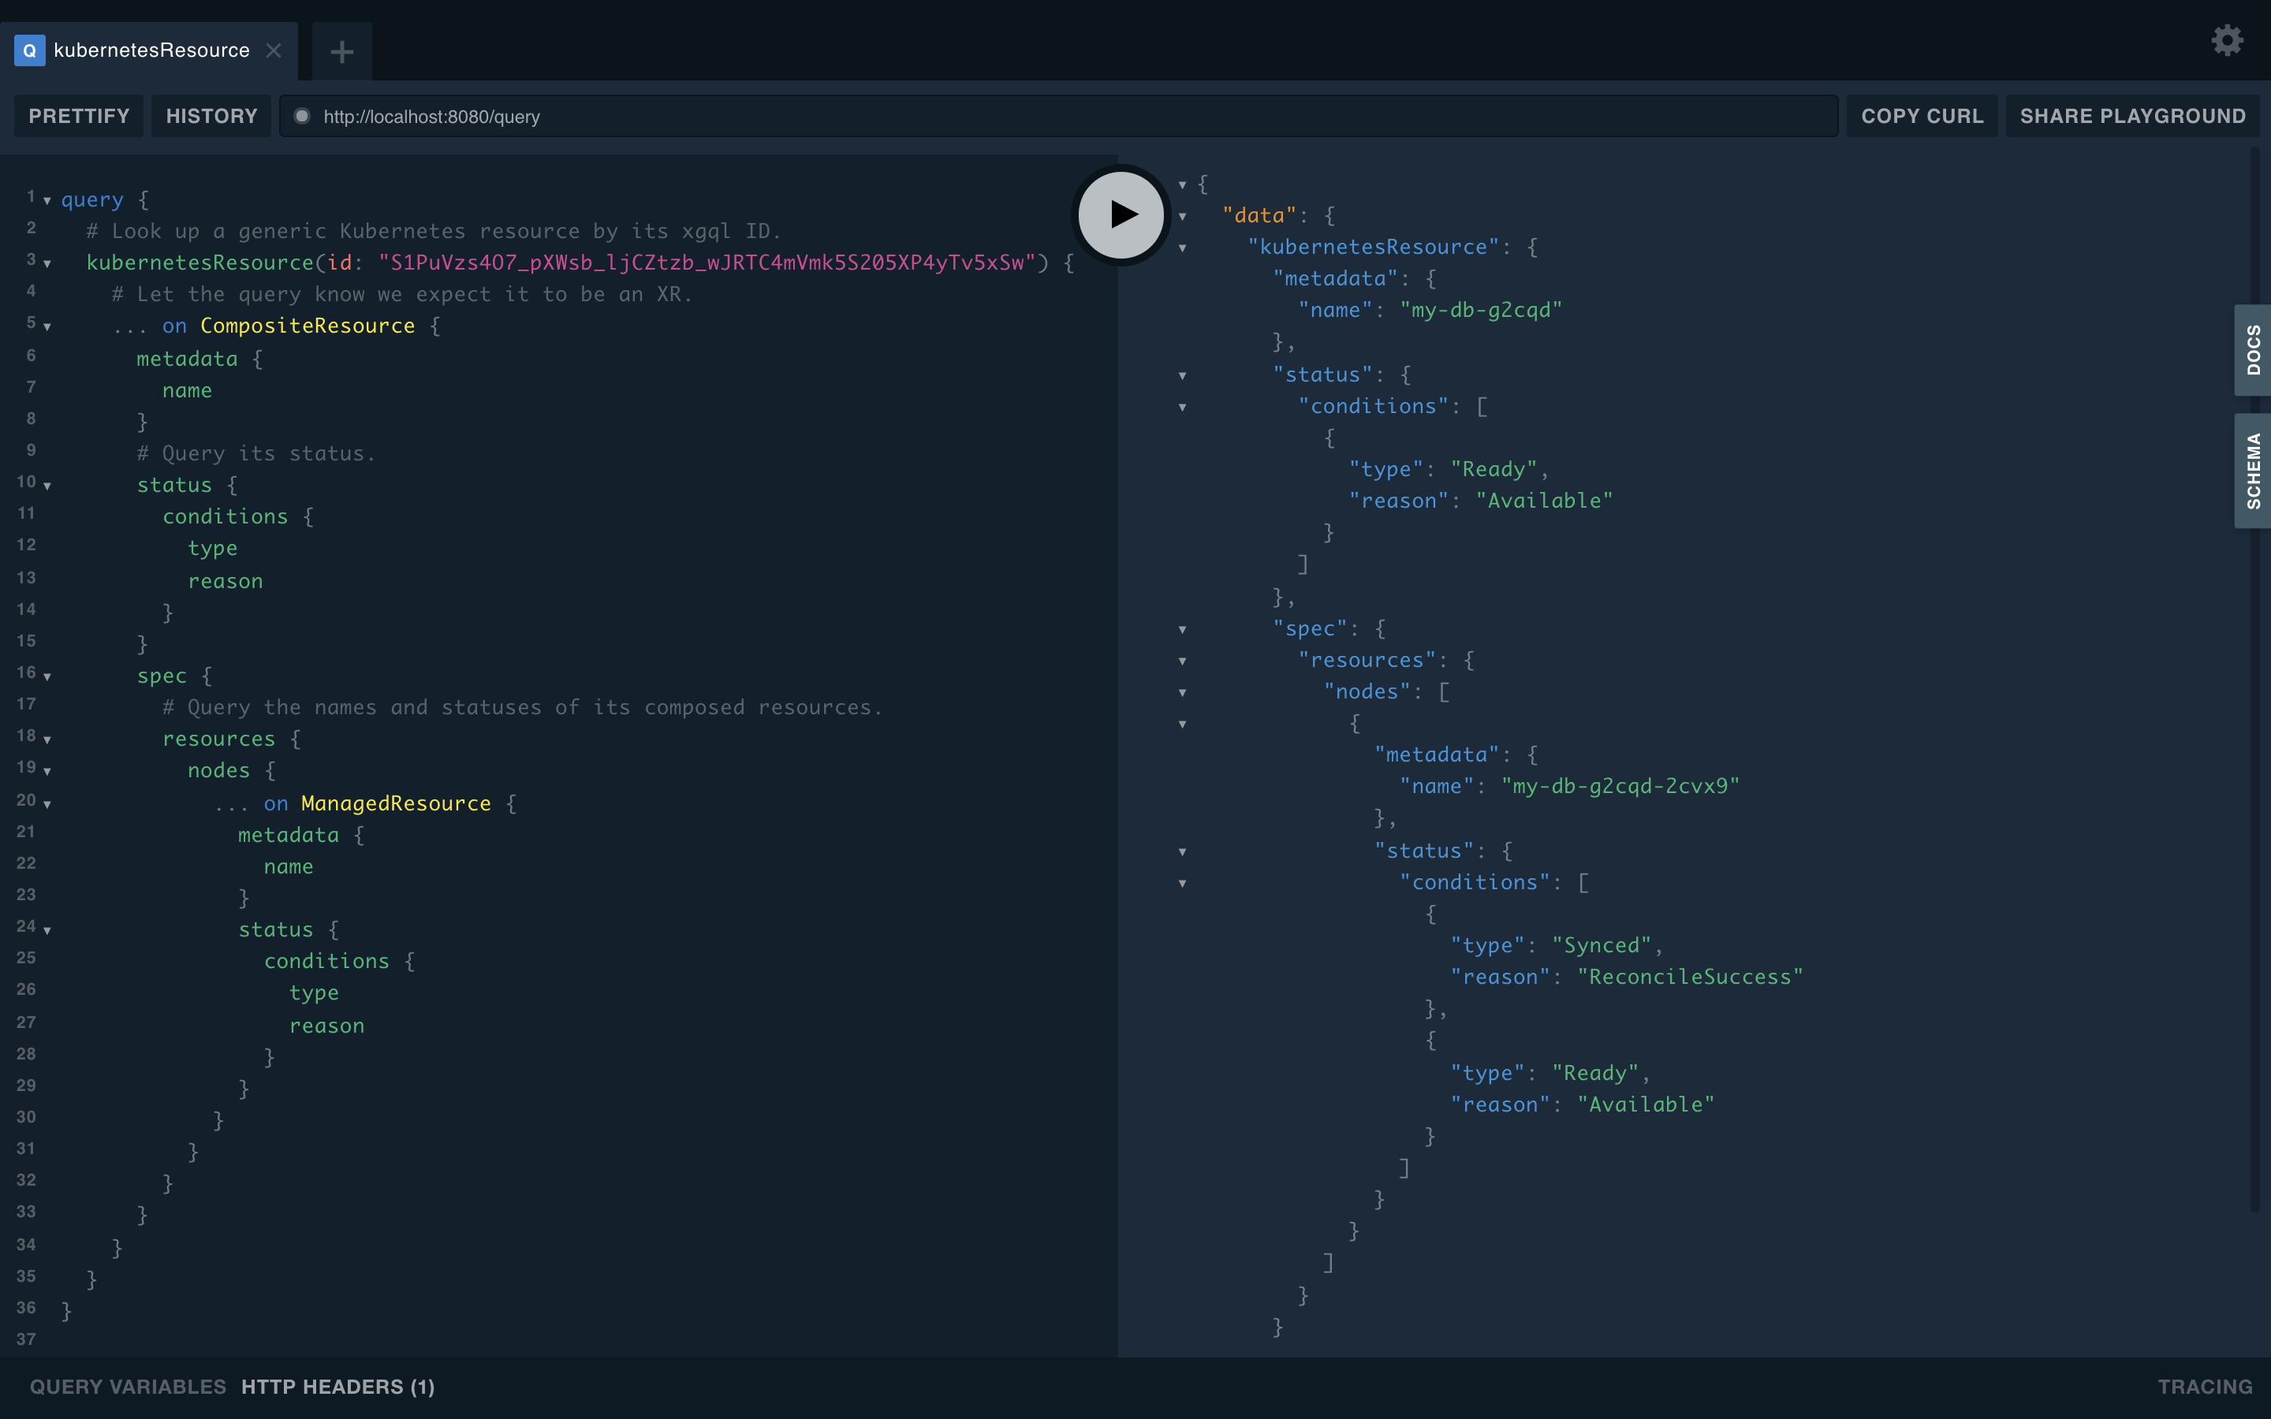Click the response pane vertical scrollbar
Image resolution: width=2271 pixels, height=1419 pixels.
click(2255, 679)
